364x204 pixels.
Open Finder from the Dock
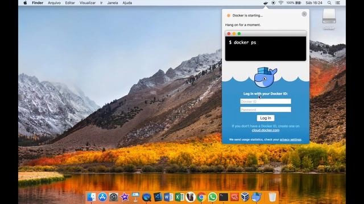[91, 197]
